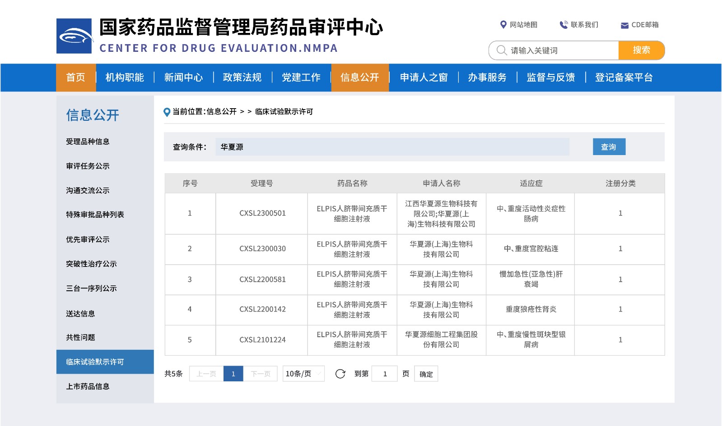Go to 首页 in the navigation bar
722x426 pixels.
coord(76,78)
